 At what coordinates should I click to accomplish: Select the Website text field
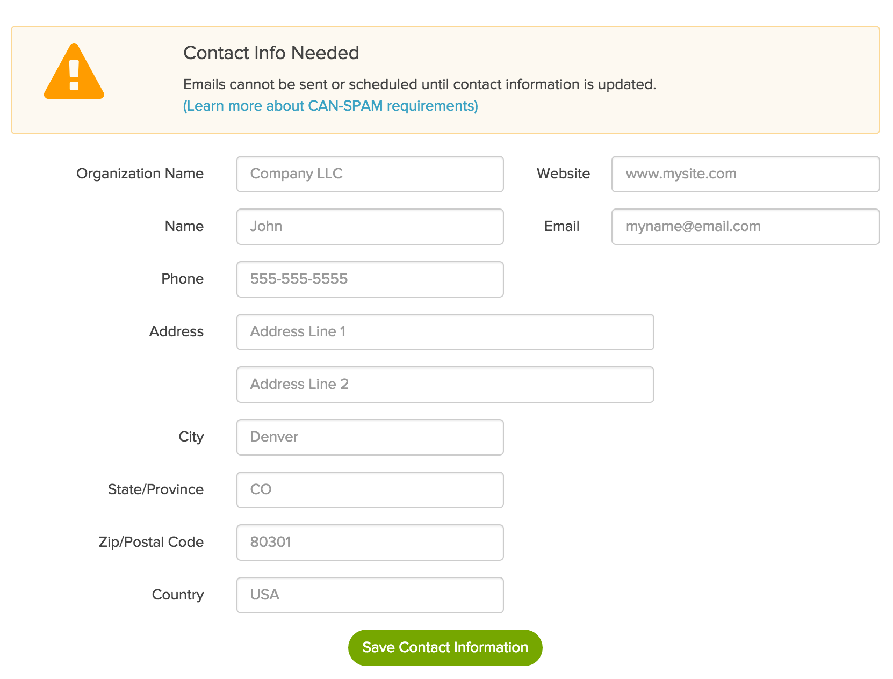[x=745, y=174]
